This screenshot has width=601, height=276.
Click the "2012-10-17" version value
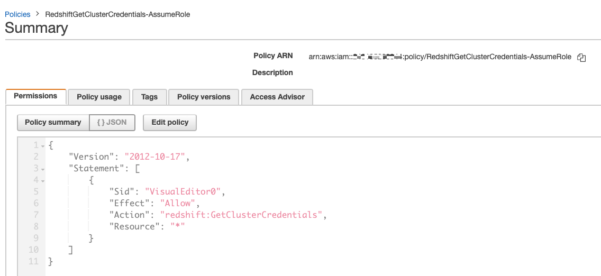click(x=155, y=157)
